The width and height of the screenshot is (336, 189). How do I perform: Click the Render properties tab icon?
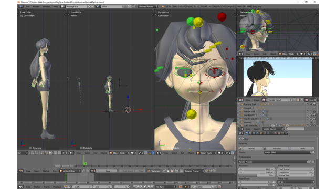pyautogui.click(x=247, y=133)
